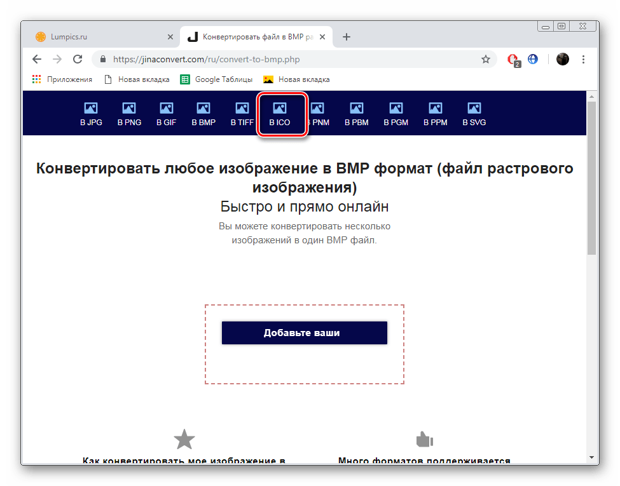Open the red extension icon with badge 2
620x486 pixels.
tap(513, 60)
